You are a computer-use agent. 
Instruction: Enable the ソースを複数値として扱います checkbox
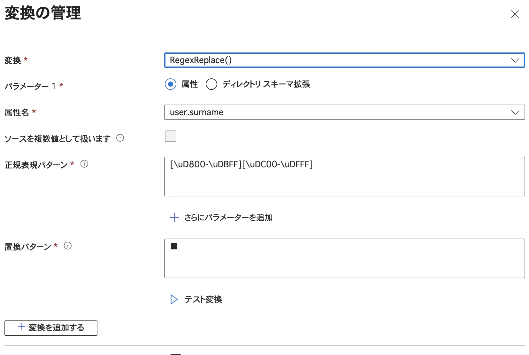pyautogui.click(x=171, y=136)
